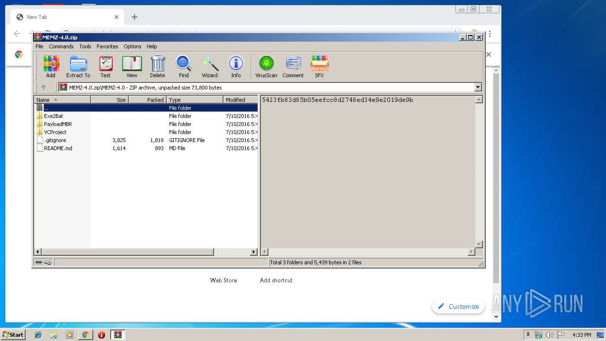Screen dimensions: 606x341
Task: Close the Chrome New Tab tab
Action: [x=116, y=17]
